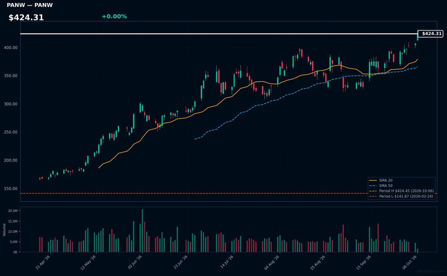The width and height of the screenshot is (447, 276).
Task: Click the 02 Jun '26 date label
Action: pos(135,262)
